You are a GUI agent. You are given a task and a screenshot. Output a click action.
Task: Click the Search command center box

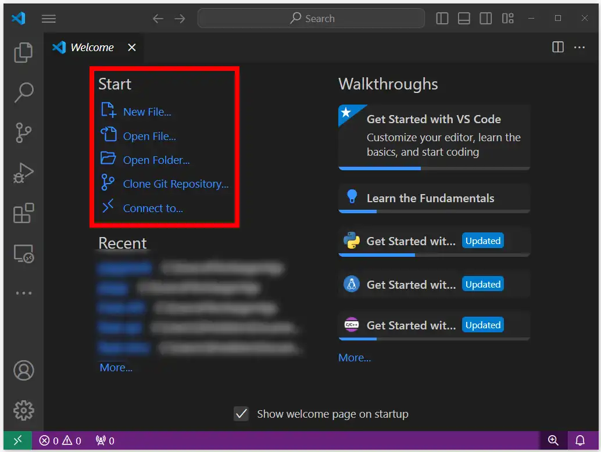[311, 18]
